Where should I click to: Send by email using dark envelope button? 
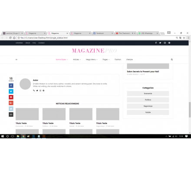pos(11,114)
